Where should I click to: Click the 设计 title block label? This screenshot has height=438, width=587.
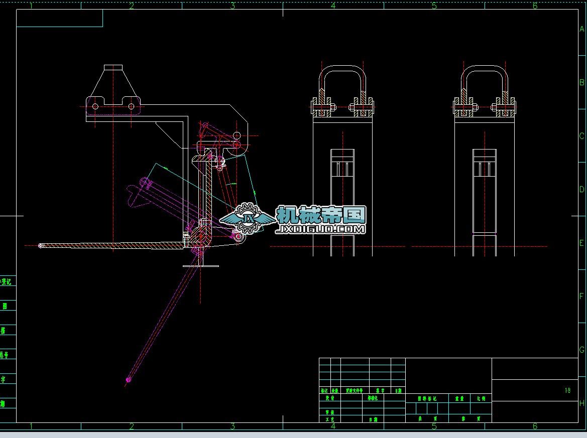[330, 398]
